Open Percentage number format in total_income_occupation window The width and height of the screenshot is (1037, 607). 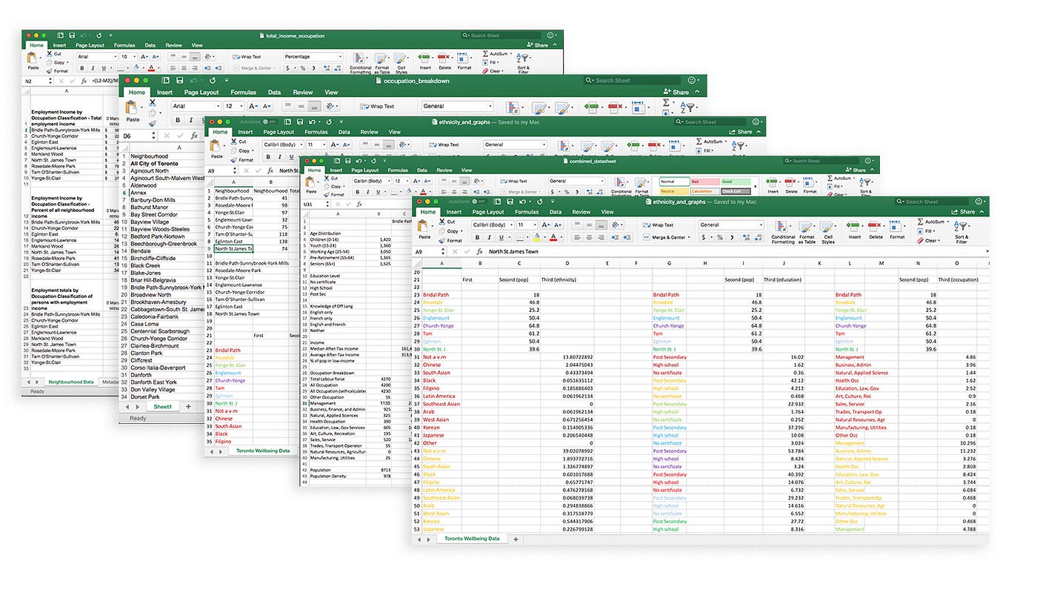[x=313, y=57]
